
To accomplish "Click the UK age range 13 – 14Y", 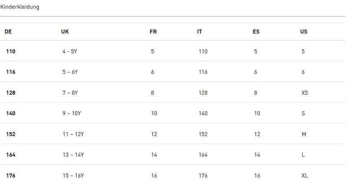I will tap(73, 155).
